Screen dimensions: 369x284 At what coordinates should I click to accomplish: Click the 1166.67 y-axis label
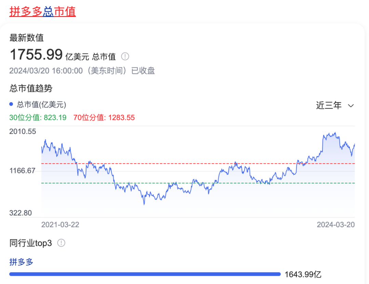22,171
